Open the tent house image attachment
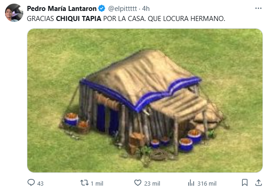The width and height of the screenshot is (268, 192). pos(145,100)
